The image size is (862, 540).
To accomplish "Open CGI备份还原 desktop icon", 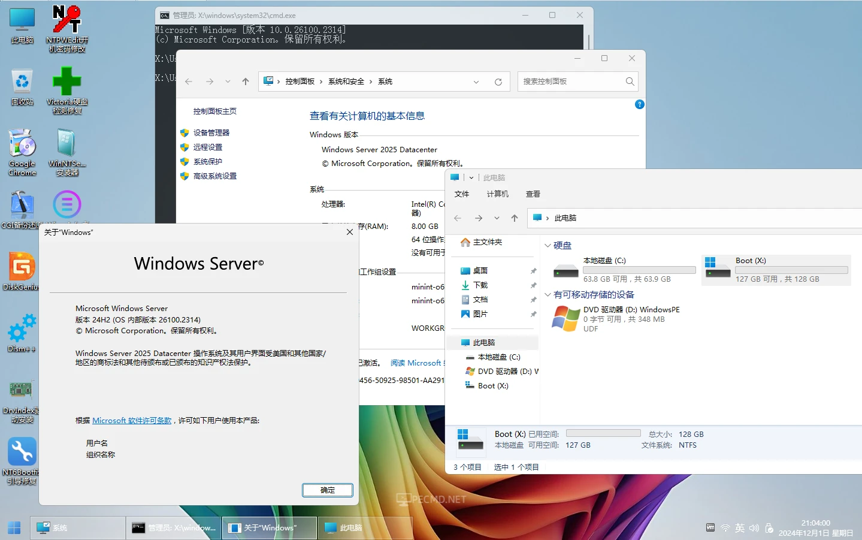I will [x=22, y=210].
